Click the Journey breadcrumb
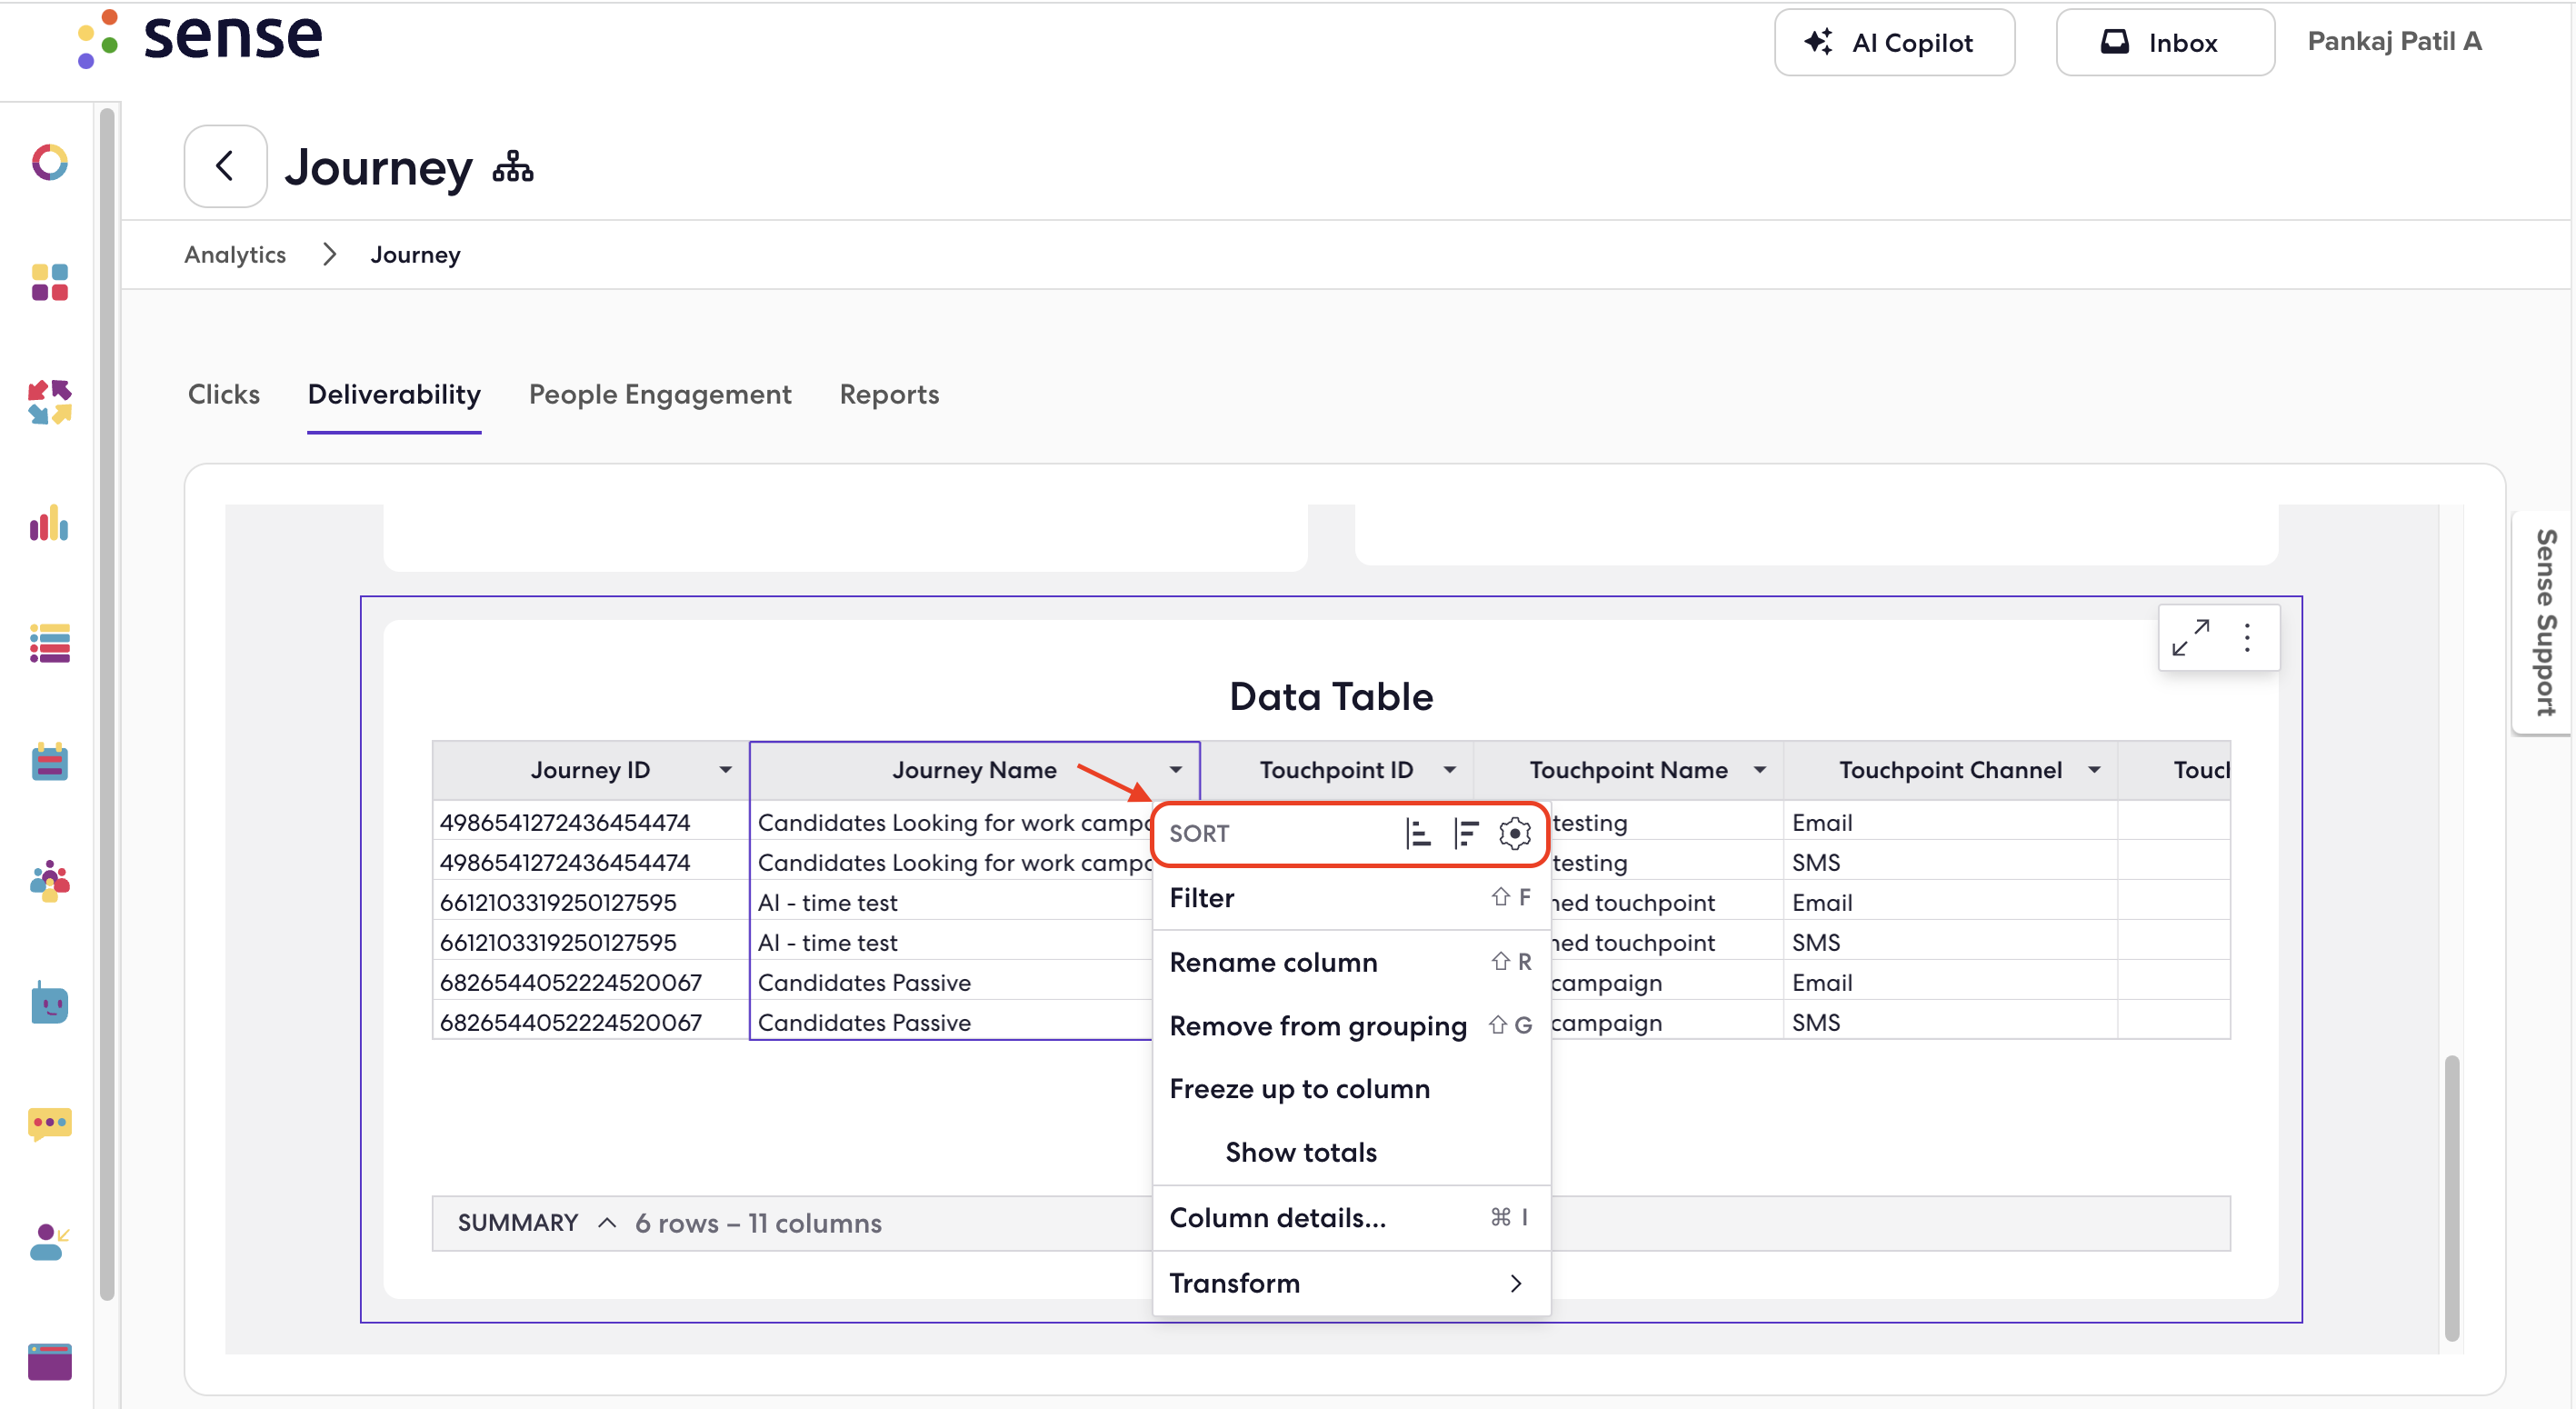Image resolution: width=2576 pixels, height=1409 pixels. click(415, 255)
